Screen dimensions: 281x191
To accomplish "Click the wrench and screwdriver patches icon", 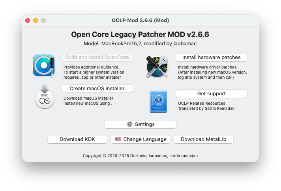I will click(157, 66).
